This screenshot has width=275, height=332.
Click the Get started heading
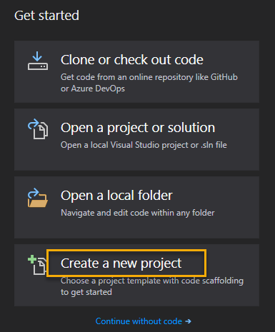(x=46, y=16)
